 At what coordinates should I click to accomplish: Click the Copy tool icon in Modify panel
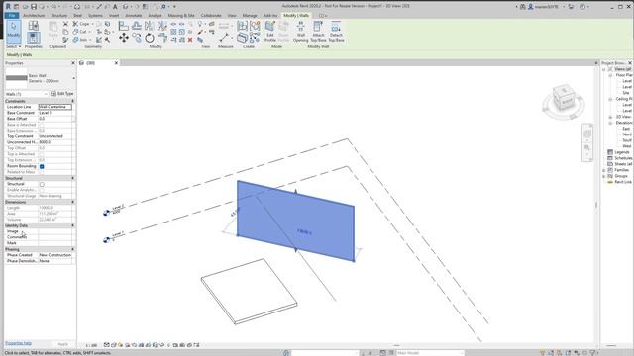coord(137,38)
